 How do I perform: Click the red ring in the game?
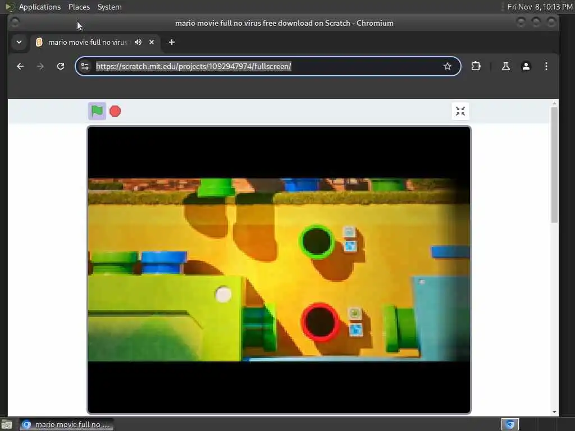(x=320, y=322)
